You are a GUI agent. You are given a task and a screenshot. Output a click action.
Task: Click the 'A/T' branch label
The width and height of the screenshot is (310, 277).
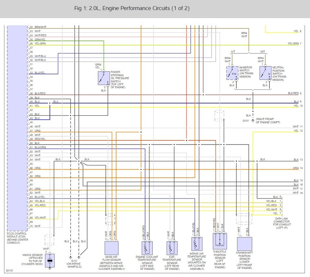(x=233, y=52)
